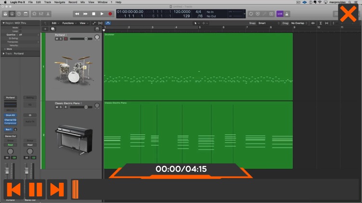Toggle the Replace mode icon
The height and width of the screenshot is (203, 362).
pyautogui.click(x=258, y=14)
